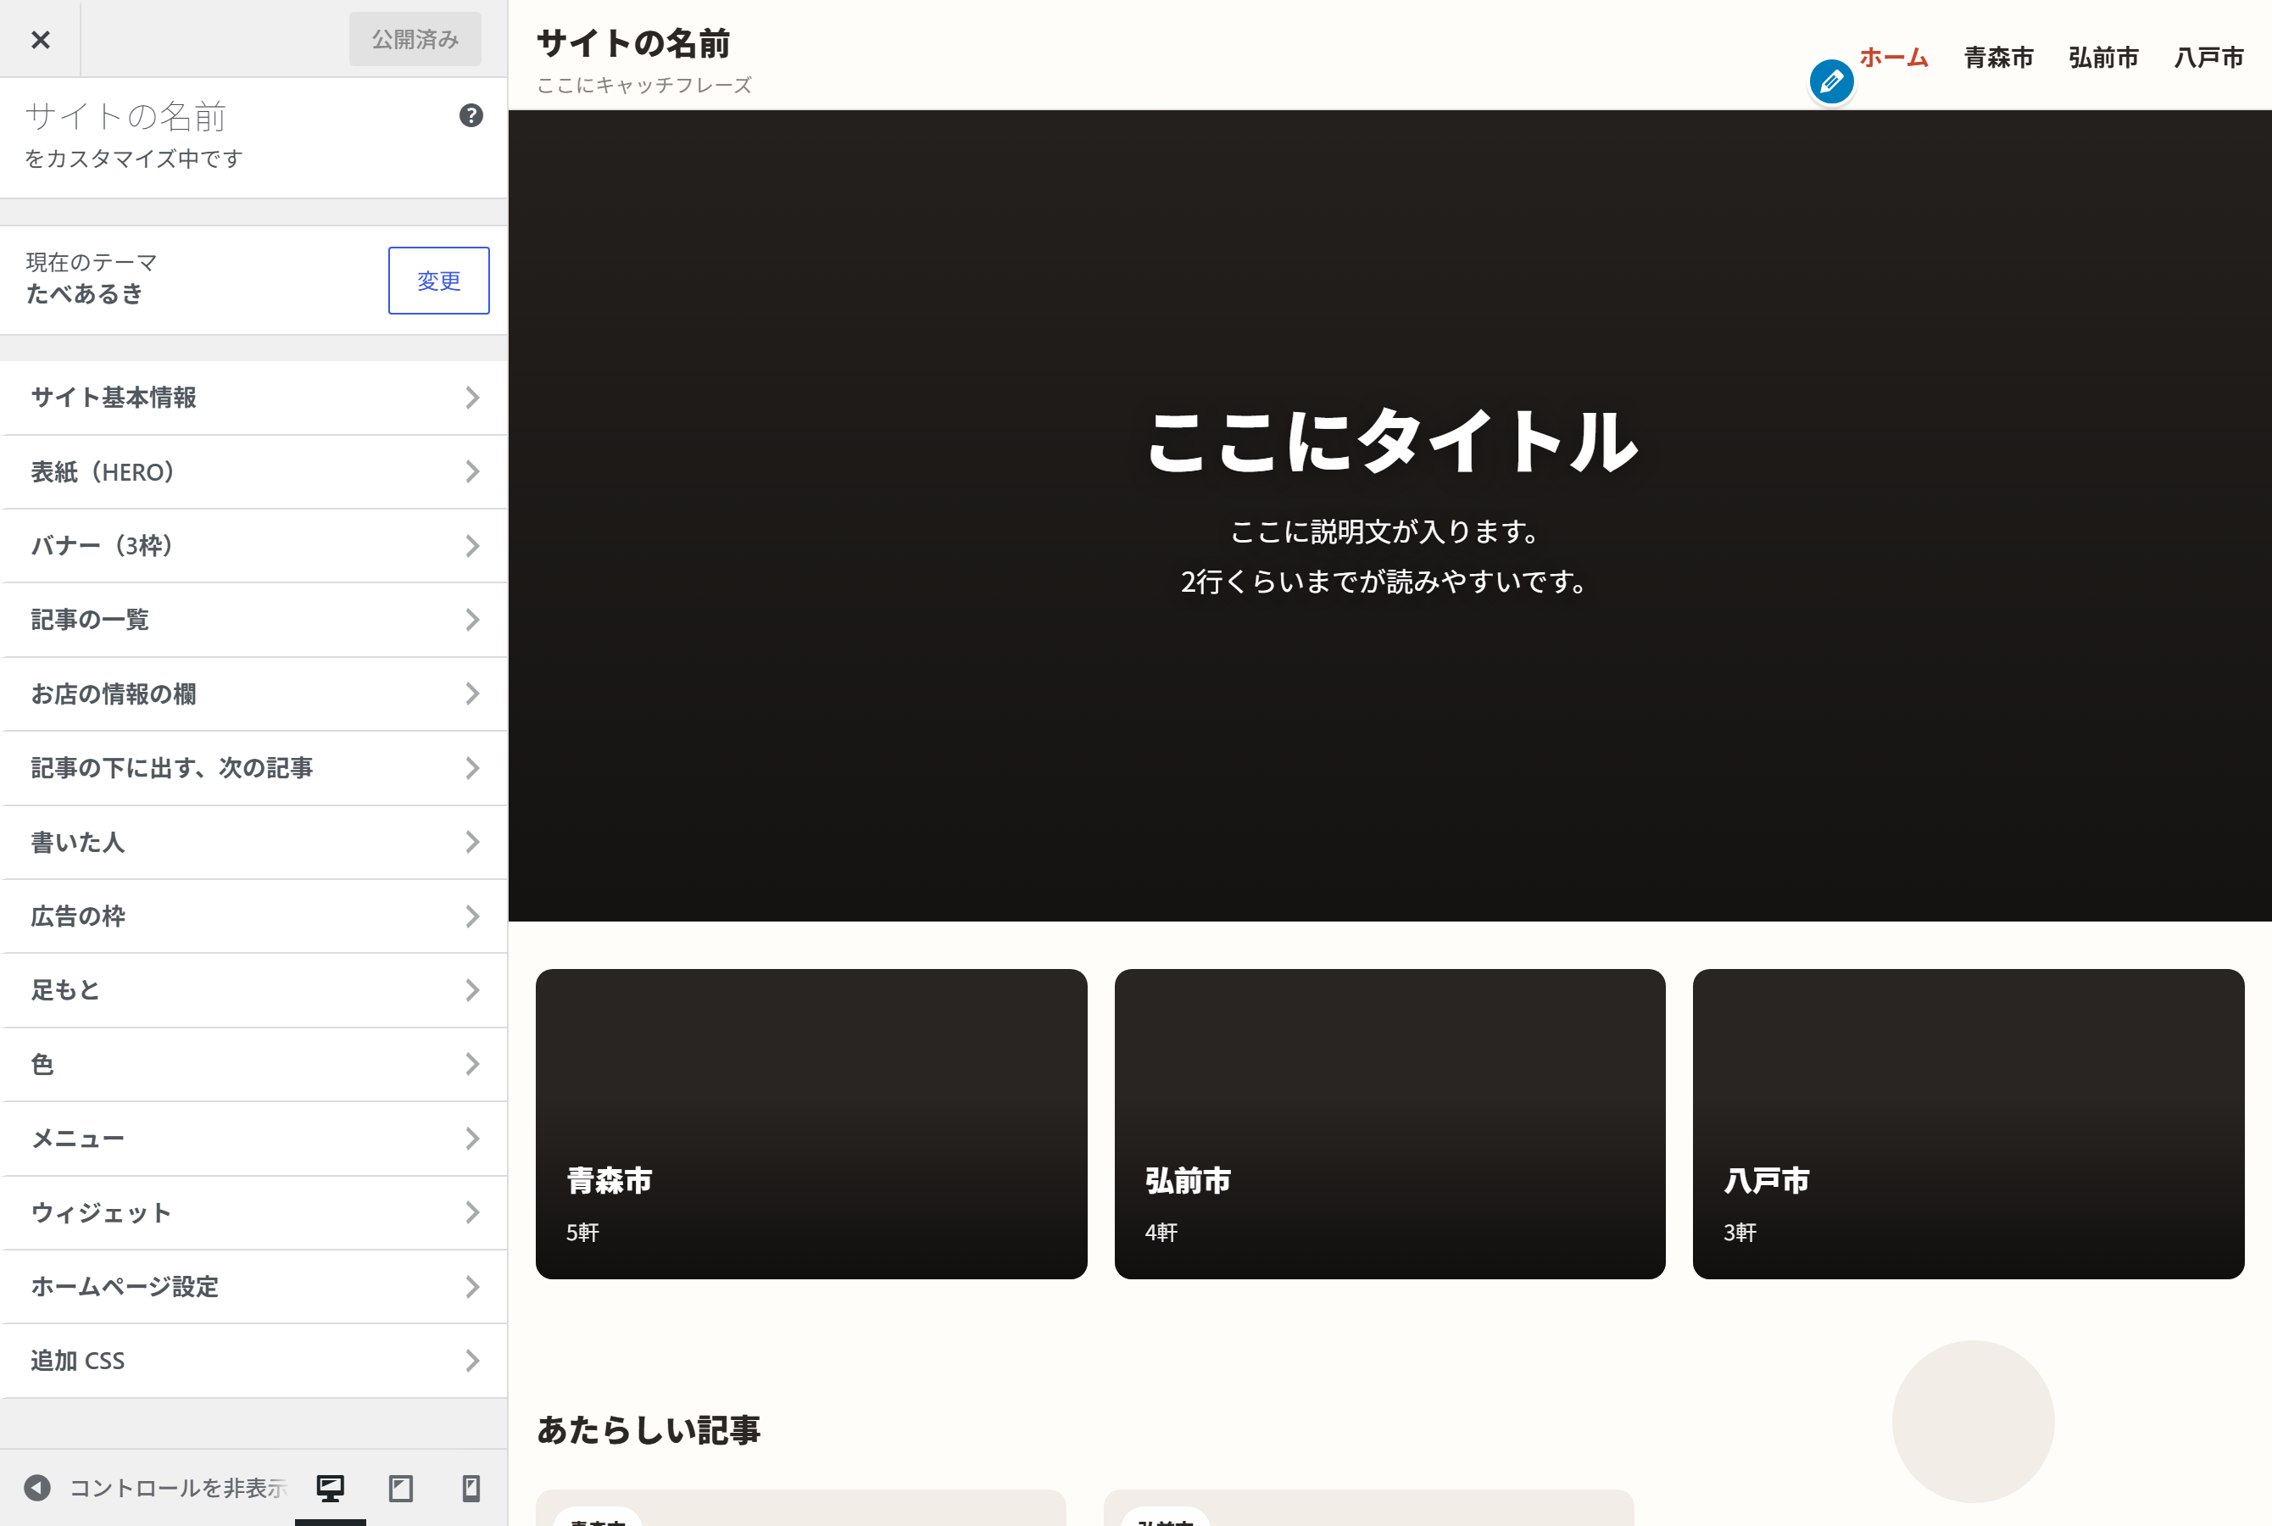This screenshot has height=1526, width=2272.
Task: Click the コントロールを非表示 label
Action: click(179, 1488)
